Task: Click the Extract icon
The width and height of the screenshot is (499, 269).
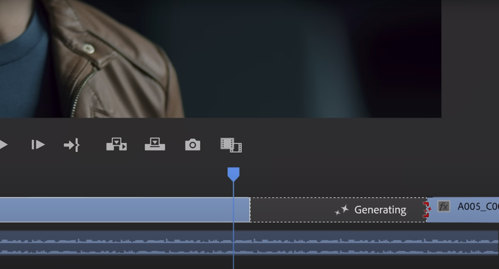Action: (117, 145)
